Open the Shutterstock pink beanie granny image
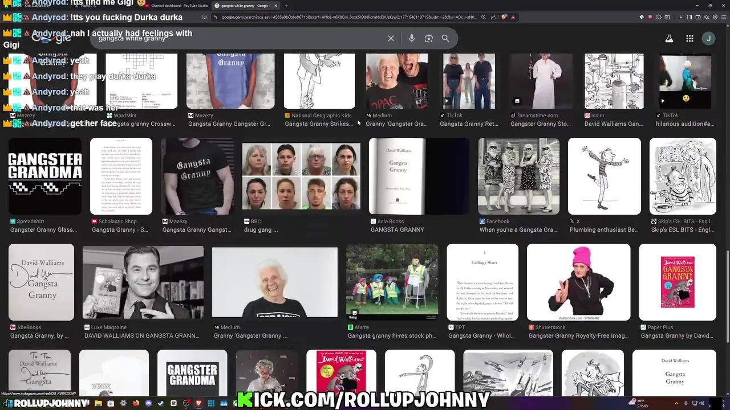Viewport: 730px width, 410px height. tap(579, 282)
